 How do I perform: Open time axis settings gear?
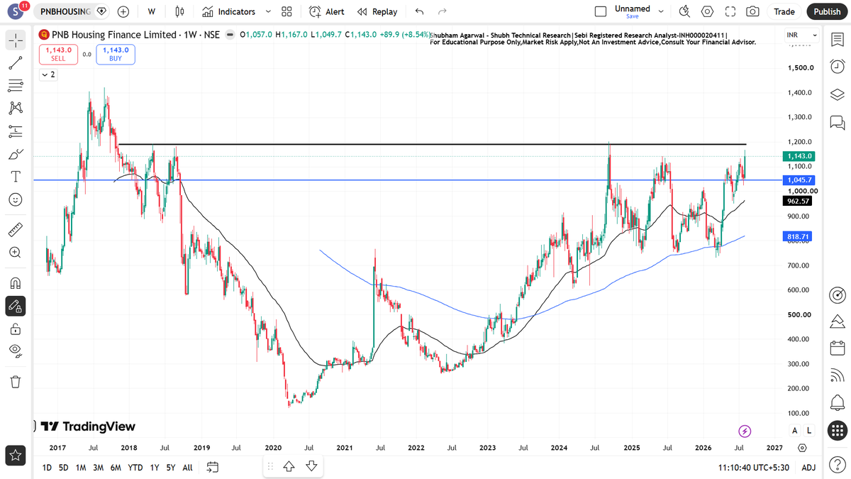802,448
